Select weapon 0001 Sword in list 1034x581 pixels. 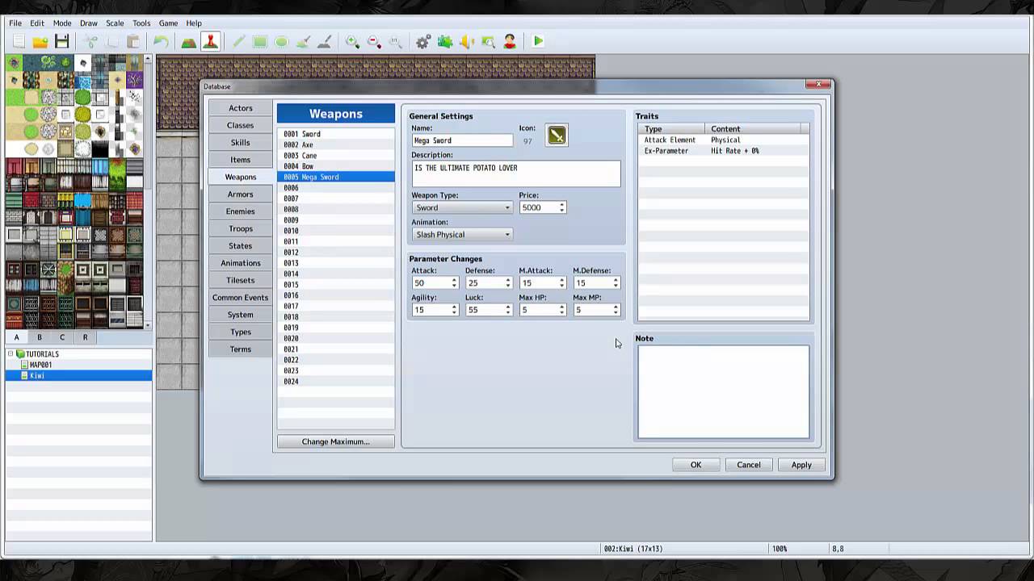pyautogui.click(x=335, y=134)
